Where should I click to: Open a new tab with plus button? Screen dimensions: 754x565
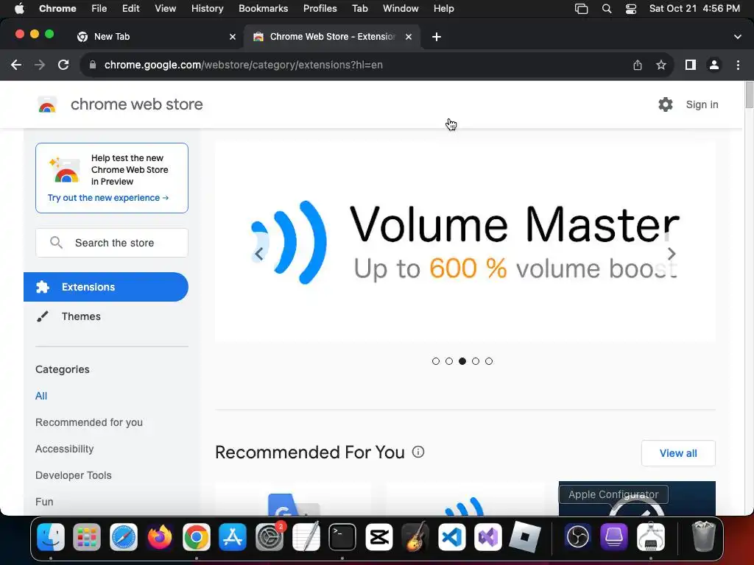pos(437,37)
